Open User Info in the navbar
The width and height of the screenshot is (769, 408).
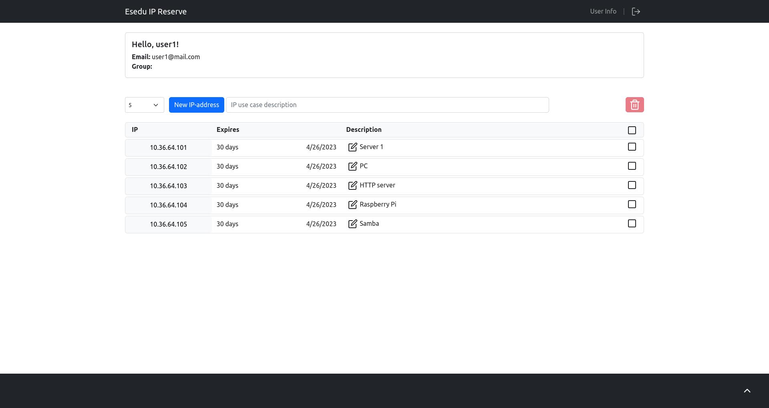coord(603,12)
